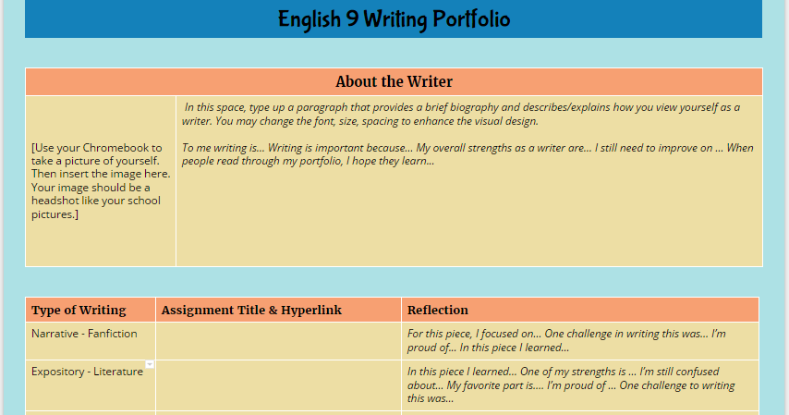Select the Expository - Literature cell
The height and width of the screenshot is (415, 789).
pyautogui.click(x=87, y=372)
